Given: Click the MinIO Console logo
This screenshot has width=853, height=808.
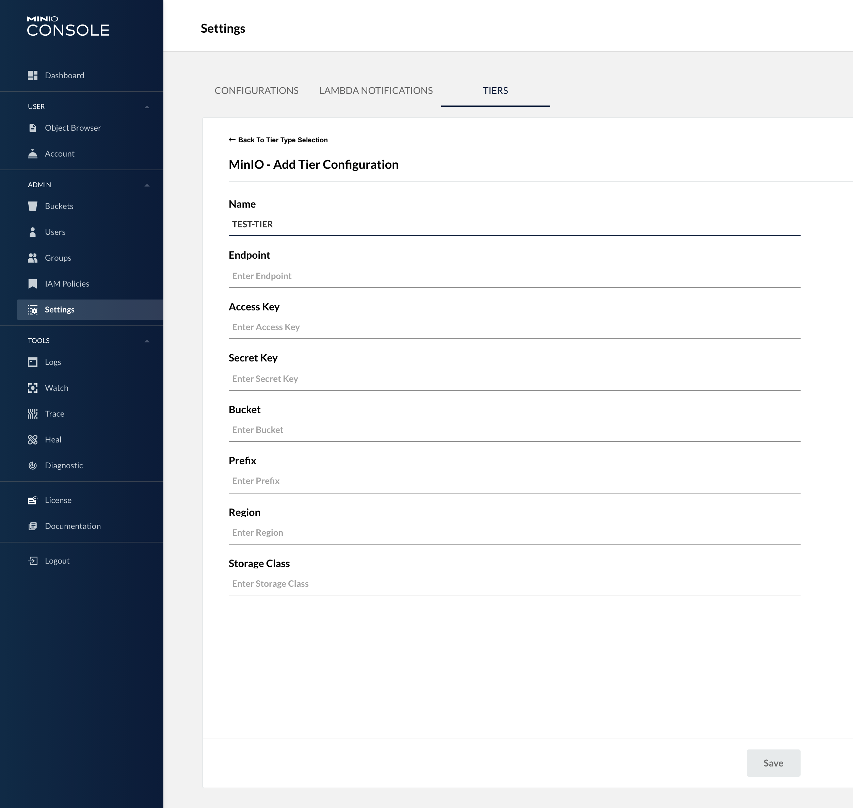Looking at the screenshot, I should click(x=68, y=26).
